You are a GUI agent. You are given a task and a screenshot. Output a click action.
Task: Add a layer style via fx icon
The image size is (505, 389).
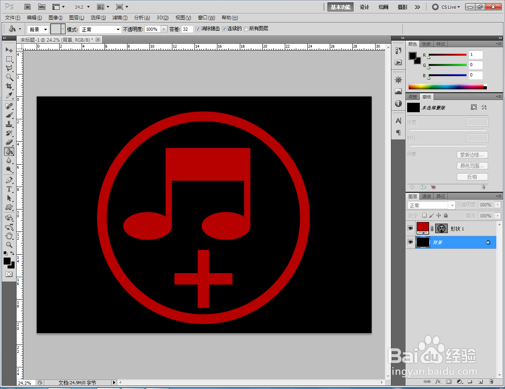[x=438, y=382]
